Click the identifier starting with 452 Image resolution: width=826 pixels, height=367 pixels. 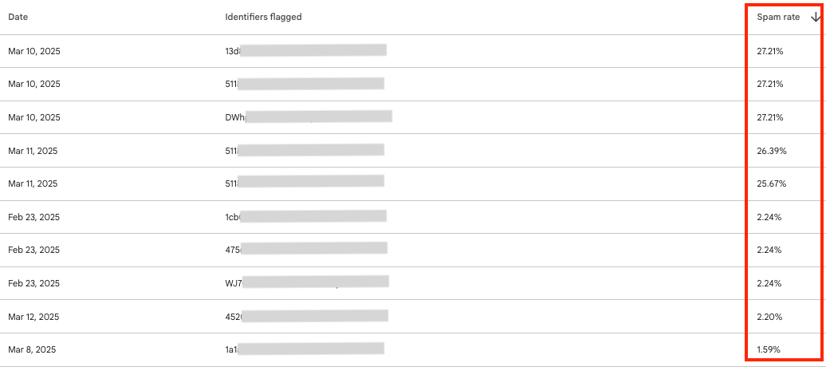click(x=307, y=317)
